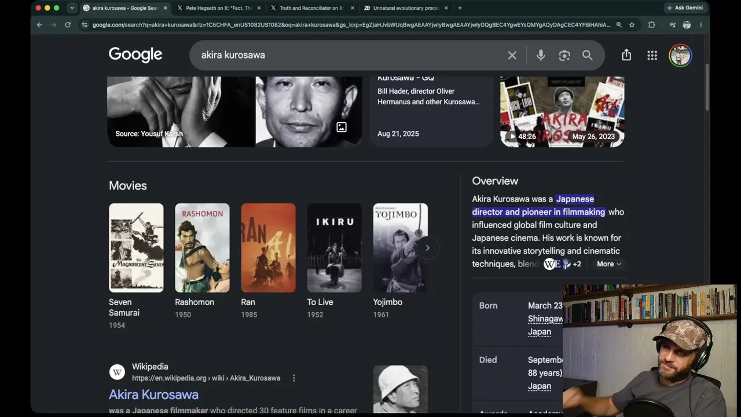The width and height of the screenshot is (741, 417).
Task: Reload the page with the refresh icon
Action: [68, 25]
